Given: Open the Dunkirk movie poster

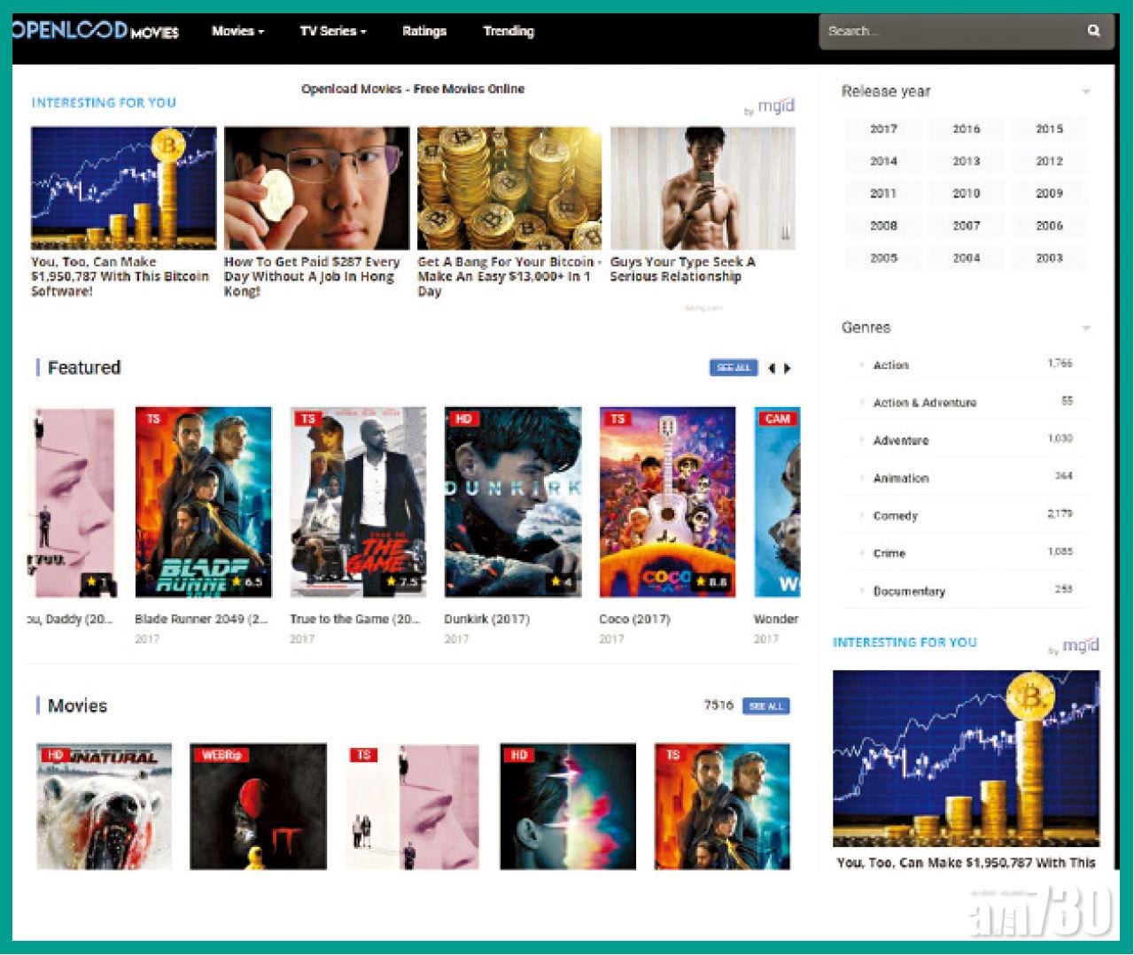Looking at the screenshot, I should (513, 502).
